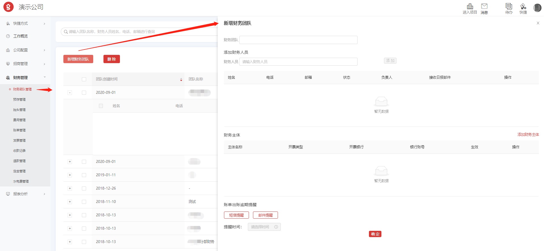Open the 消息 envelope icon
544x251 pixels.
tap(484, 7)
